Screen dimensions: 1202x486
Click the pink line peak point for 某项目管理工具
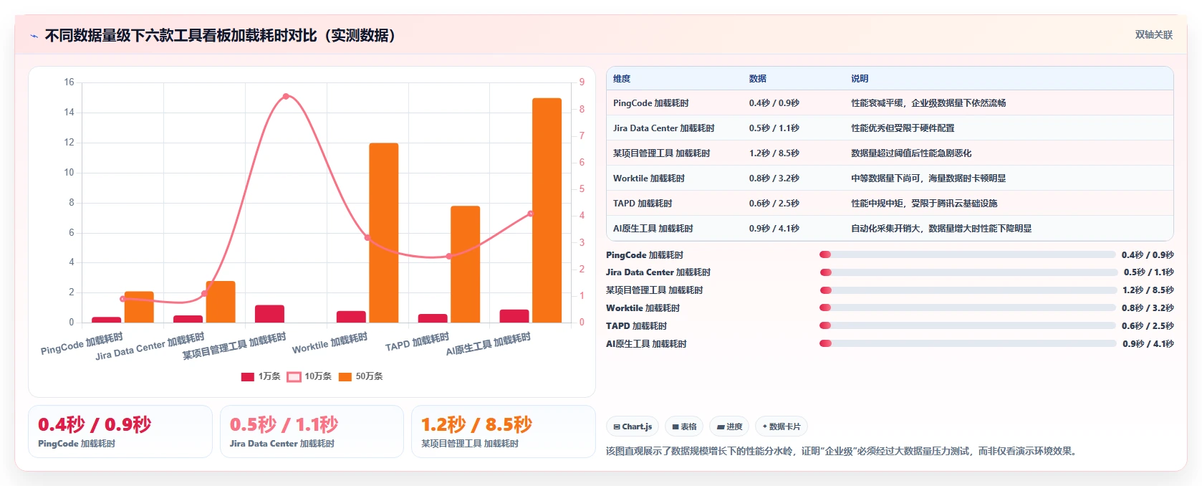click(x=286, y=96)
